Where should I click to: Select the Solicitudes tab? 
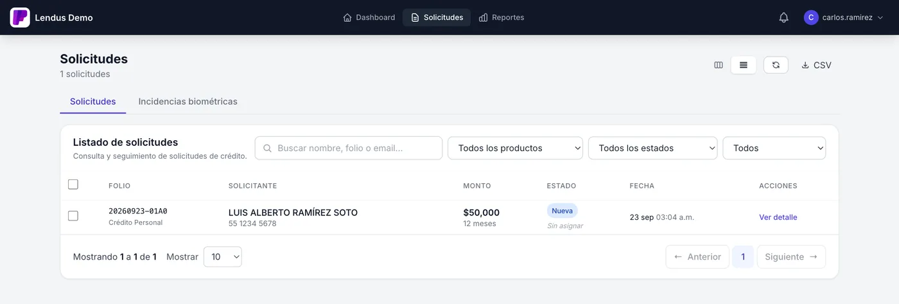(x=93, y=102)
